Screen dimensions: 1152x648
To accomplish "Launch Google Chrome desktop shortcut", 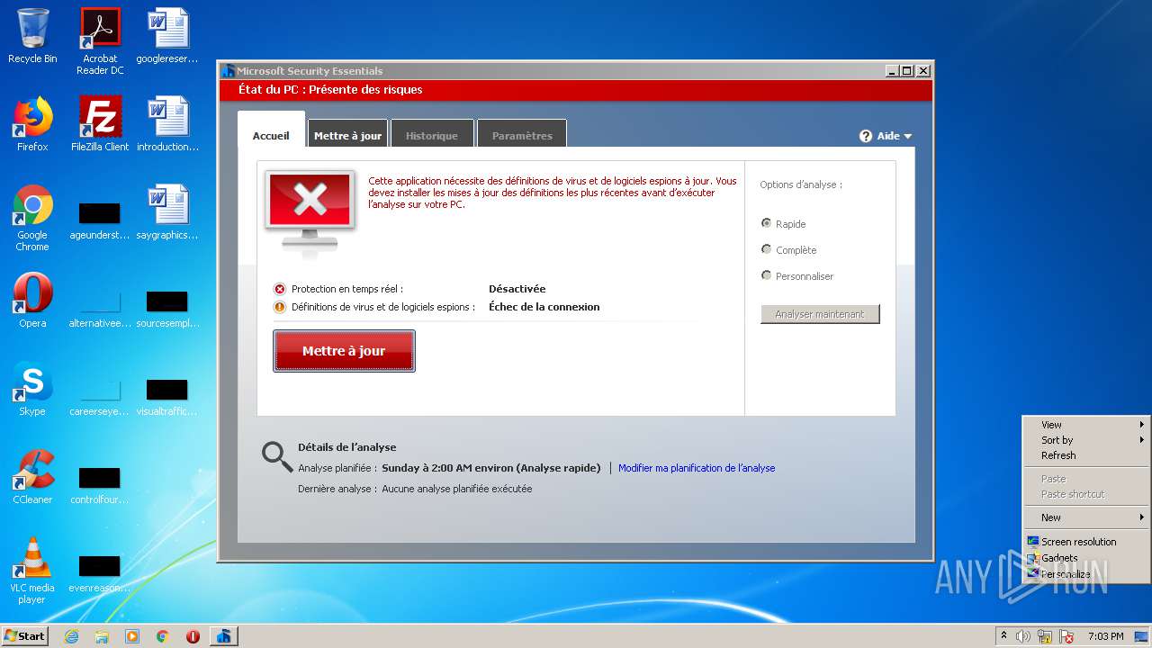I will click(32, 218).
